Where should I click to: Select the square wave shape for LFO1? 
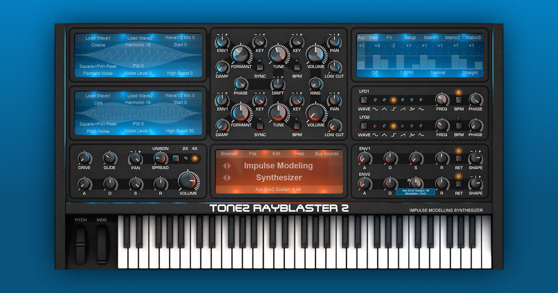point(394,100)
